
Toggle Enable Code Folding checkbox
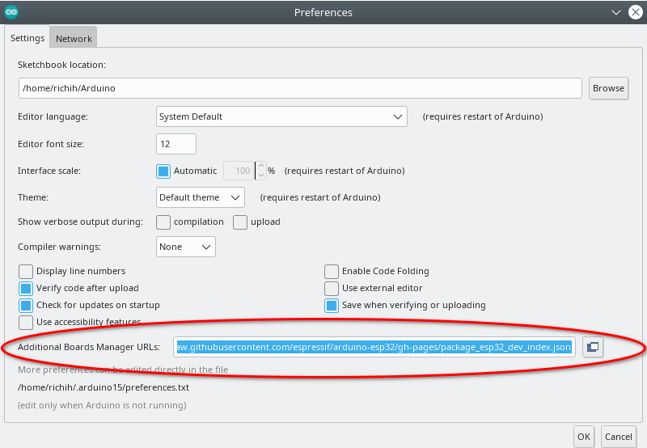332,272
